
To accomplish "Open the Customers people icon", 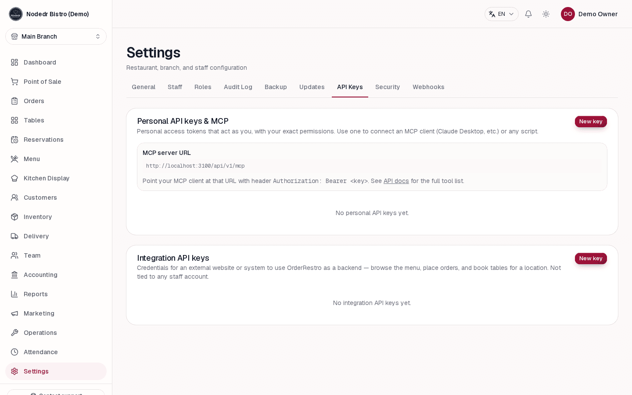I will click(x=14, y=197).
